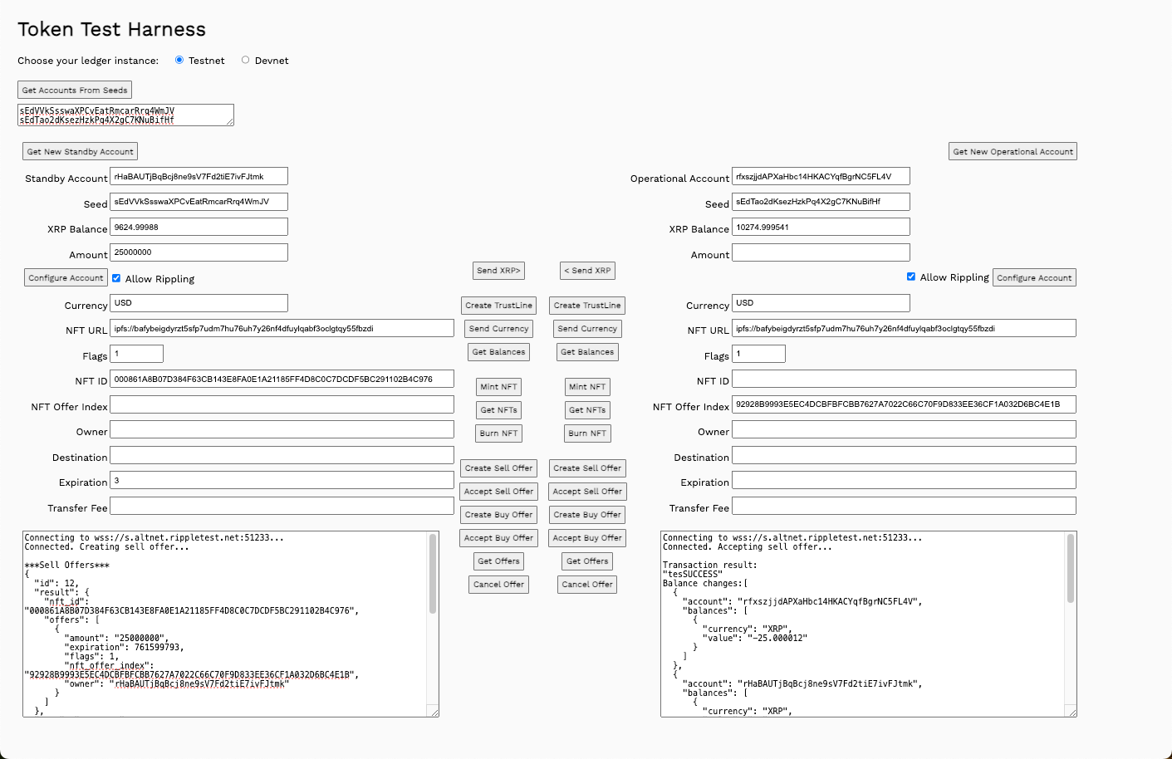Click operational Mint NFT button

coord(587,387)
